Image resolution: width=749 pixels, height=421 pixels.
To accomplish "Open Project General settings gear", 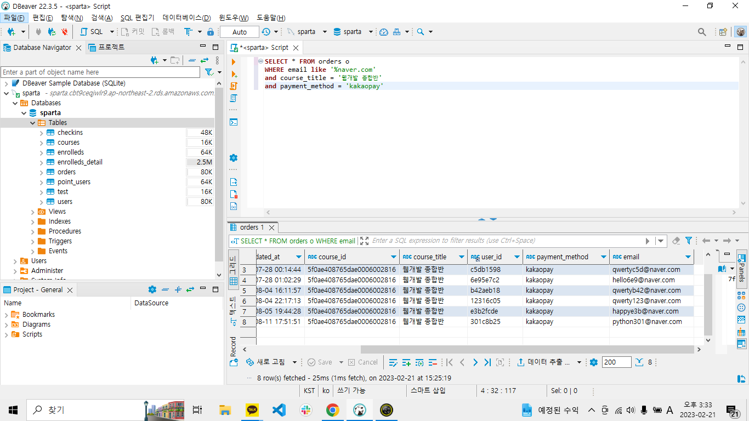I will pyautogui.click(x=152, y=289).
